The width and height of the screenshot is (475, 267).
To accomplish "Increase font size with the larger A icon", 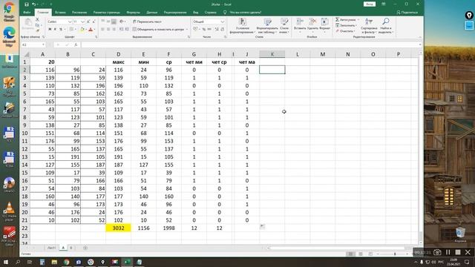I will tap(88, 22).
